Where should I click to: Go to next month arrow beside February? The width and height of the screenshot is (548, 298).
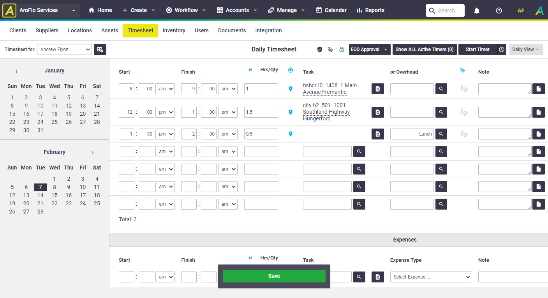coord(93,153)
